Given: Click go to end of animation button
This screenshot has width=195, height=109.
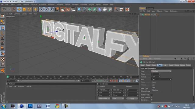Looking at the screenshot, I should 107,81.
